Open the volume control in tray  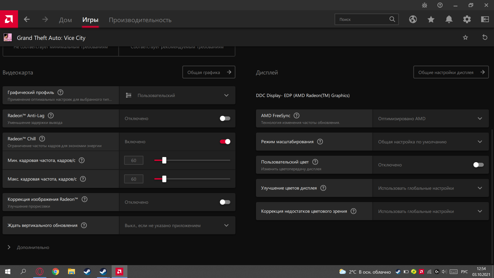[x=444, y=272]
